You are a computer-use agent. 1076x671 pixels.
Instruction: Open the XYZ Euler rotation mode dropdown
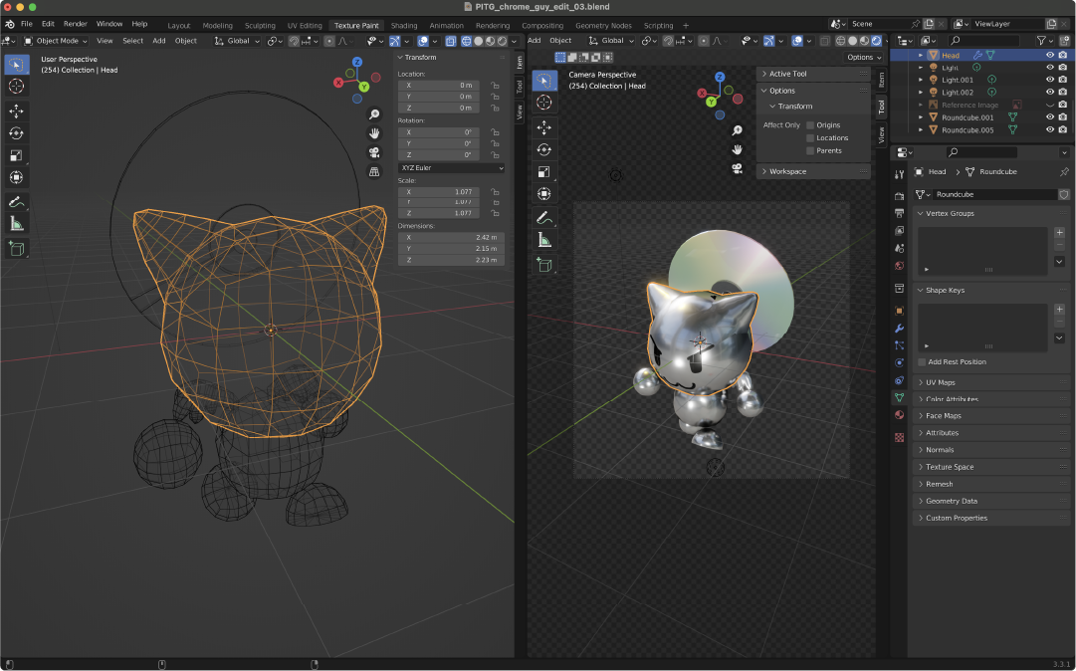(x=451, y=168)
